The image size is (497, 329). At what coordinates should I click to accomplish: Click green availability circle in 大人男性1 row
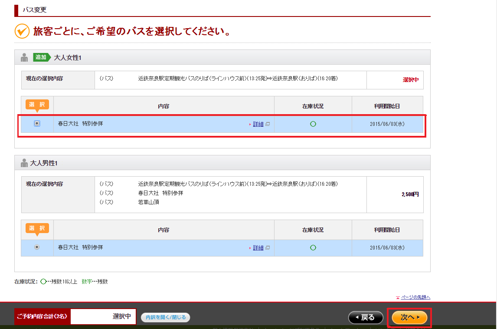[x=313, y=248]
